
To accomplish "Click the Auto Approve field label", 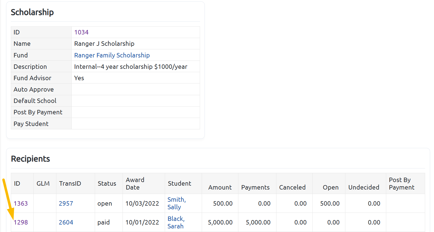I will point(34,89).
